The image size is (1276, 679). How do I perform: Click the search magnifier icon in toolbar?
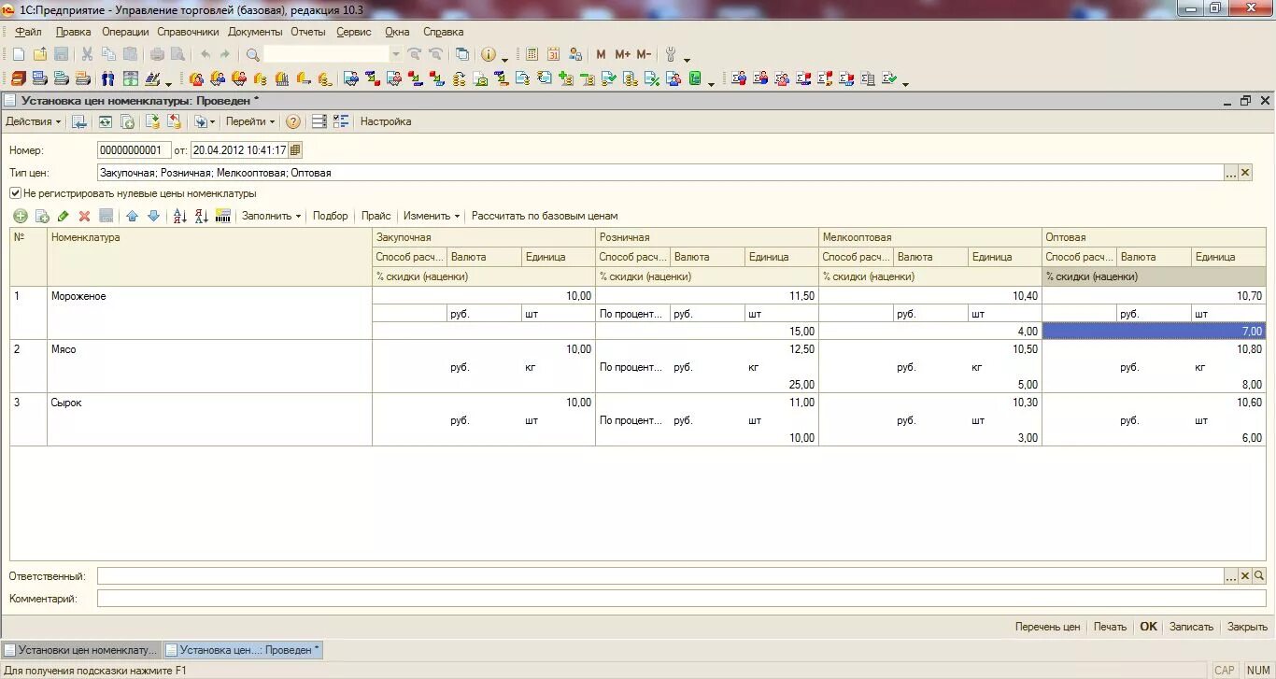point(252,54)
